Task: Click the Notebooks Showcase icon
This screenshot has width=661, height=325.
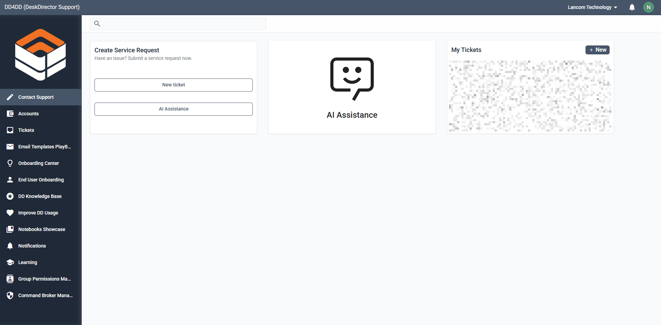Action: click(x=10, y=229)
